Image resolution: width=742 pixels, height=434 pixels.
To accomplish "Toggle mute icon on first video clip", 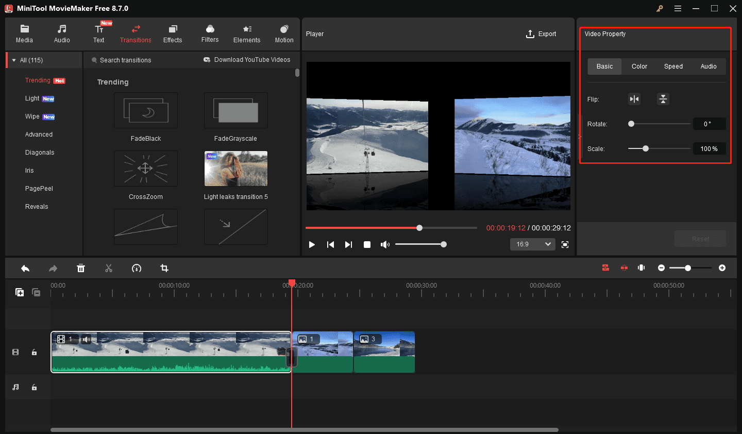I will point(86,339).
